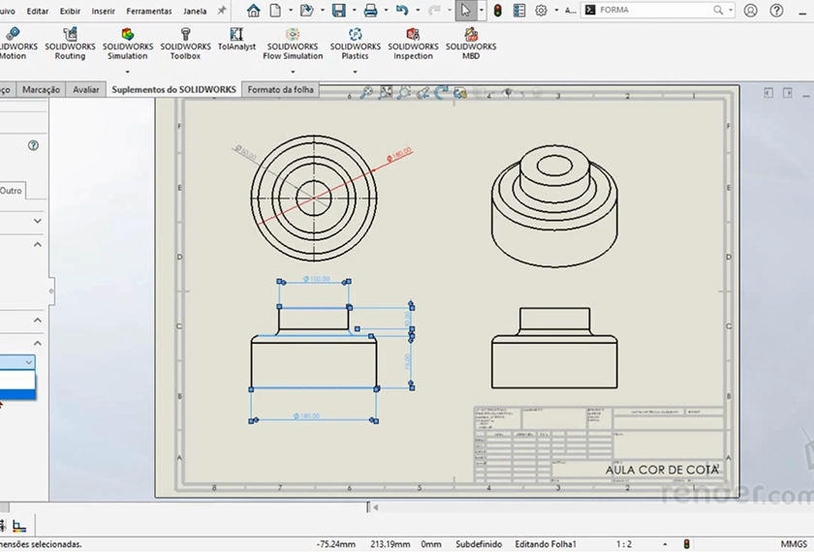Click the Print icon
Image resolution: width=814 pixels, height=552 pixels.
pyautogui.click(x=370, y=11)
